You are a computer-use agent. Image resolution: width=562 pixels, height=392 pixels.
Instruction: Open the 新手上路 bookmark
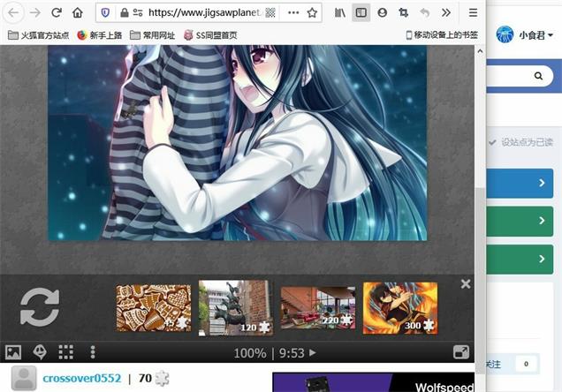[x=100, y=35]
